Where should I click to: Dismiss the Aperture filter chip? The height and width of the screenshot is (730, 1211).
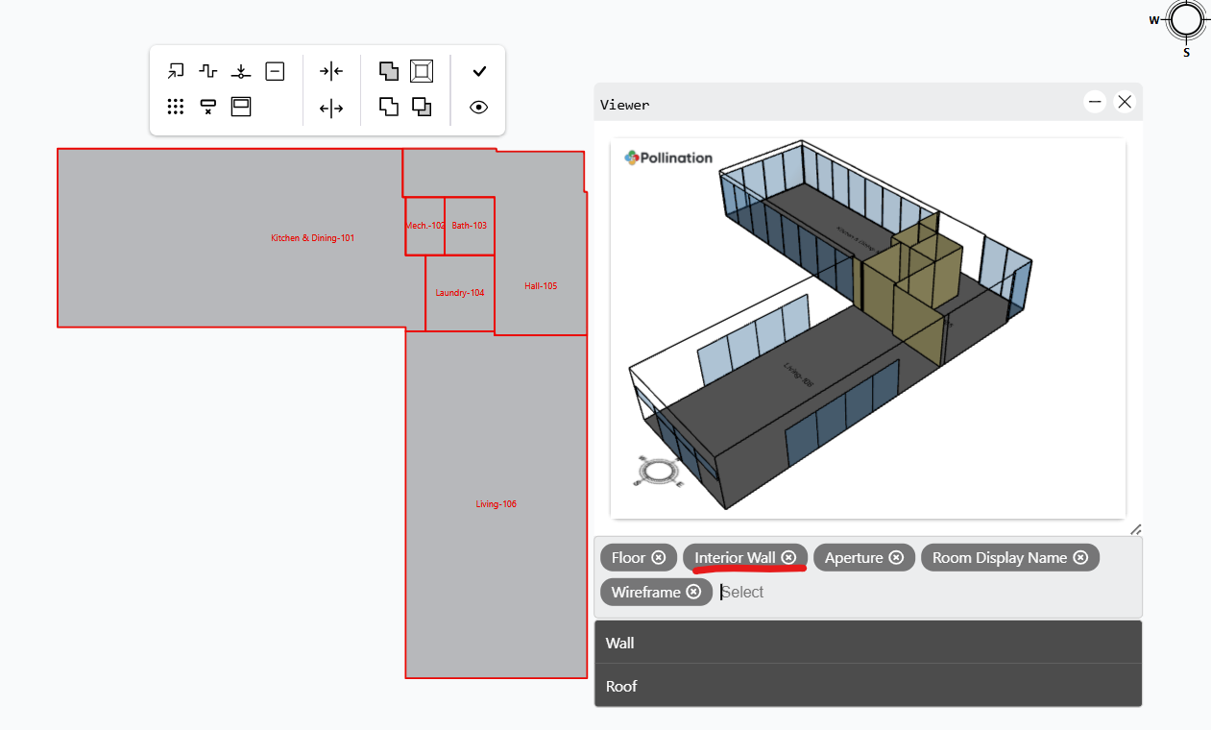point(895,557)
